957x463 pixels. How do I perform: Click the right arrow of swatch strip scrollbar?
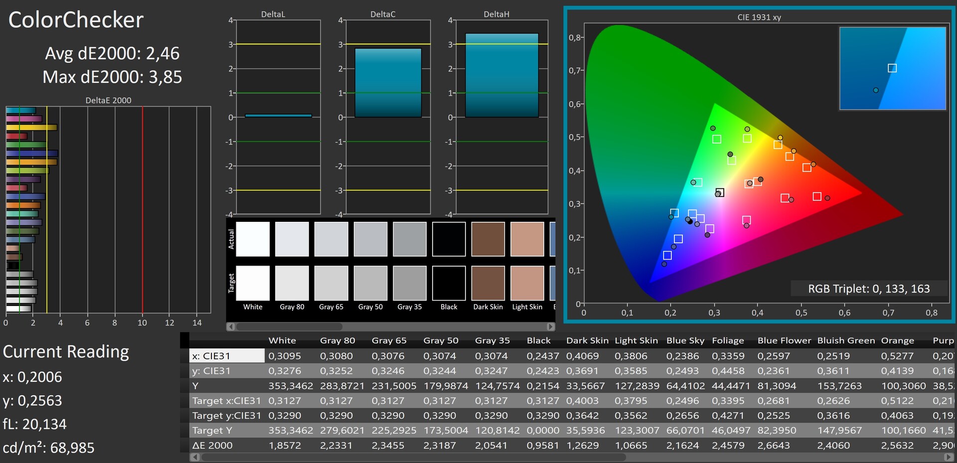pyautogui.click(x=550, y=327)
